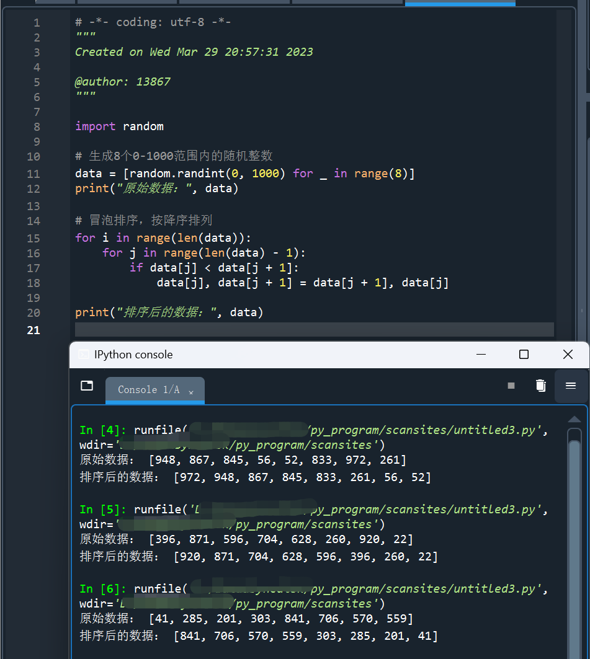Clear console variables with the trash icon
590x659 pixels.
(541, 386)
